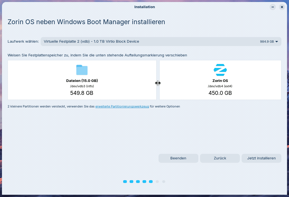The height and width of the screenshot is (197, 289).
Task: Click the Laufwerk wählen label
Action: [23, 42]
